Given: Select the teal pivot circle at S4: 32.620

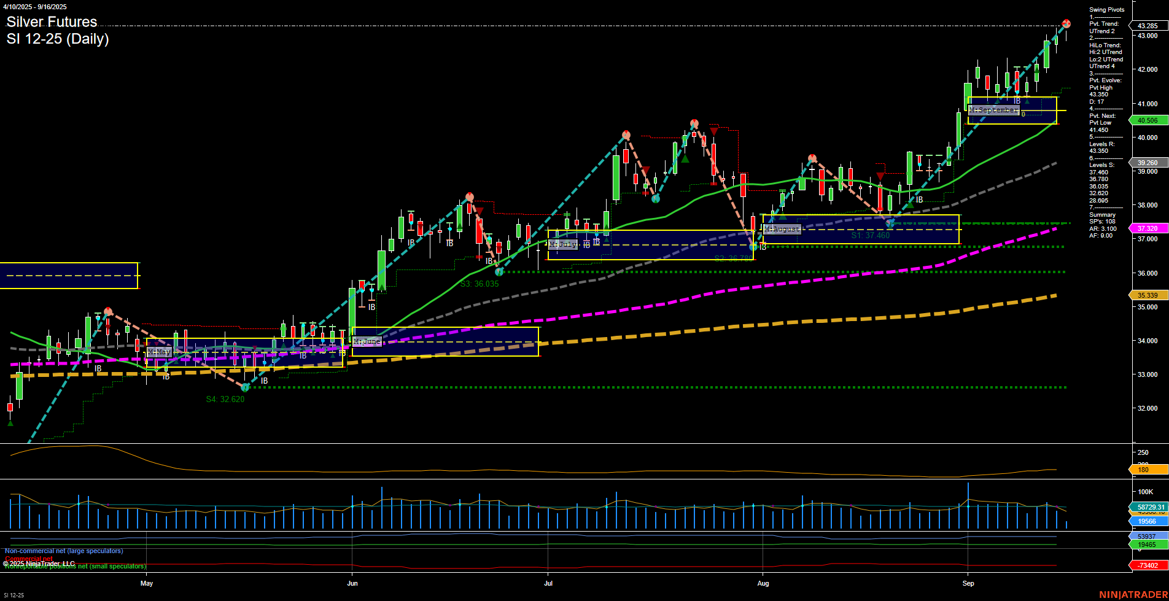Looking at the screenshot, I should [x=244, y=387].
